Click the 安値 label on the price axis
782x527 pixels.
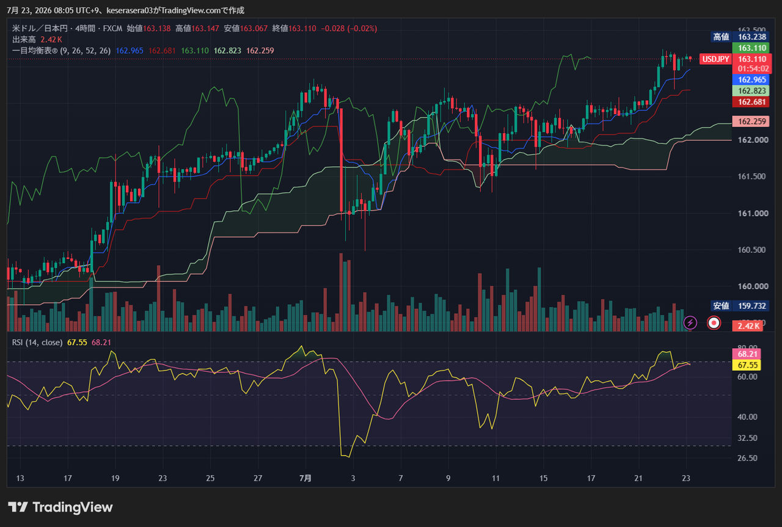(x=721, y=306)
